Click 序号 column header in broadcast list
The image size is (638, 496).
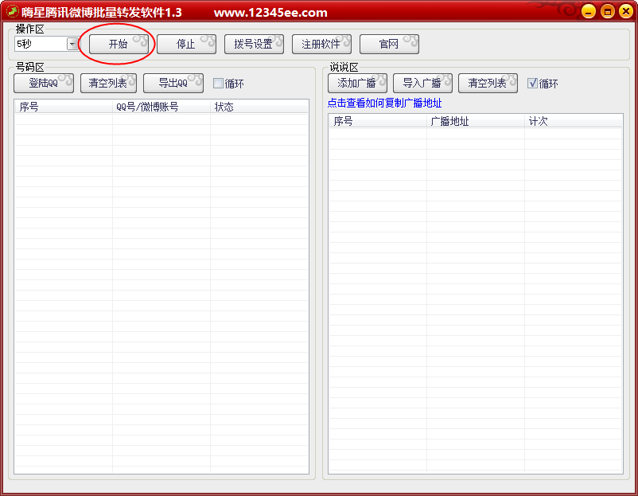pyautogui.click(x=378, y=121)
